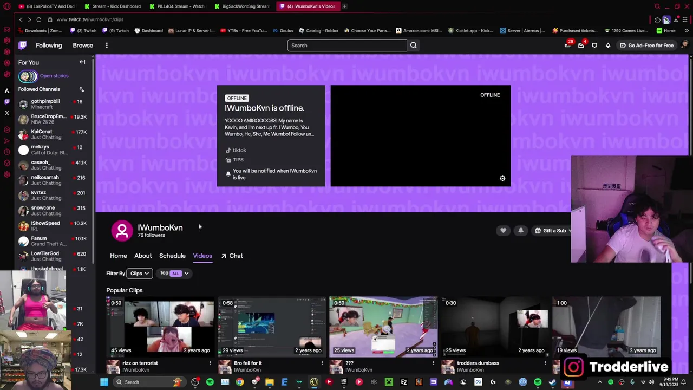Open the tiktok link in panel
Screen dimensions: 693x390
pos(236,151)
